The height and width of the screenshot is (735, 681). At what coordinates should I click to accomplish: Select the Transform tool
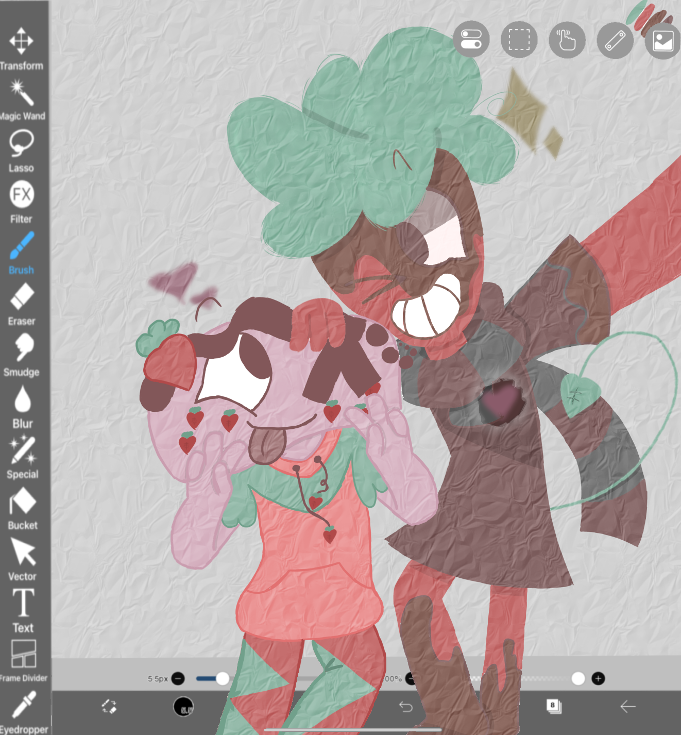point(21,41)
